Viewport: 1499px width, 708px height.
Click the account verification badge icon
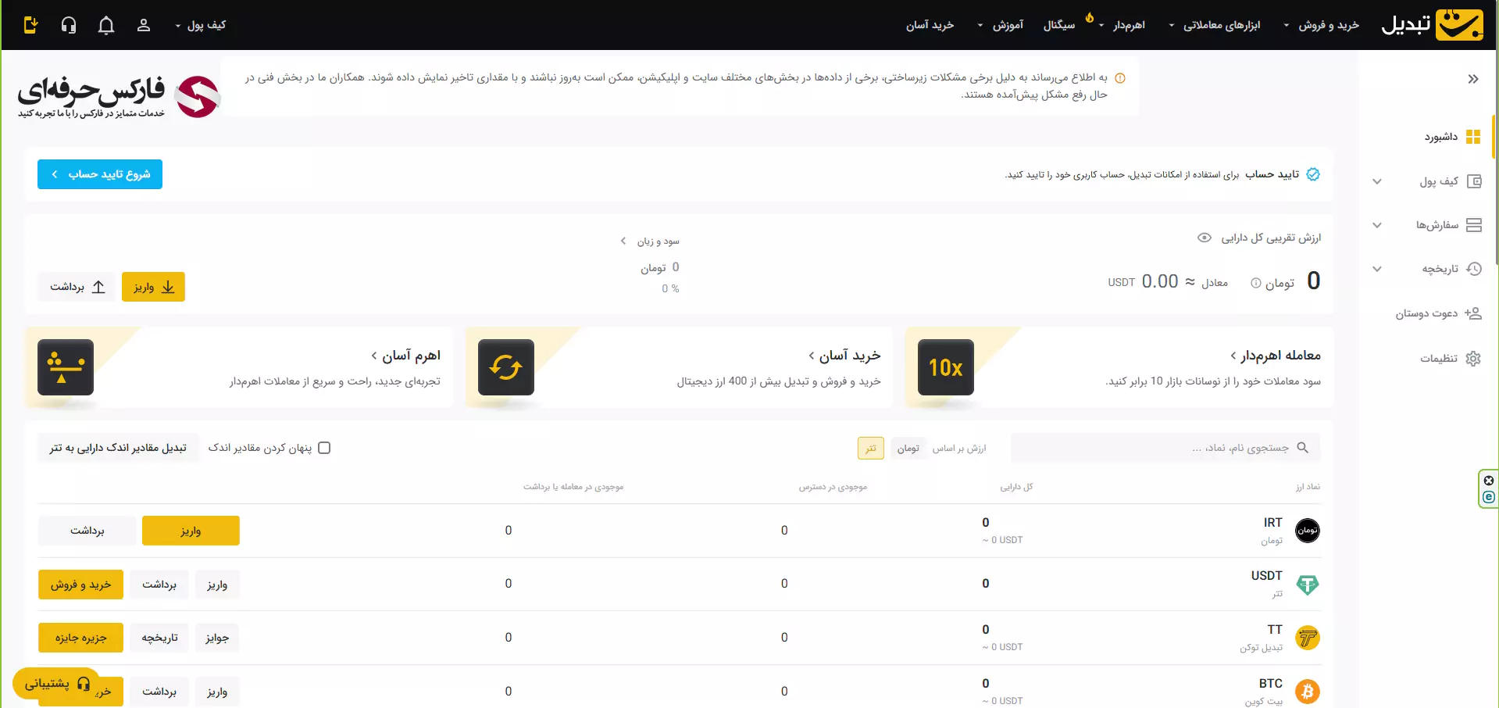pos(1313,174)
